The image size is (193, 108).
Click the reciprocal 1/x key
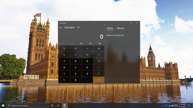coord(64,55)
